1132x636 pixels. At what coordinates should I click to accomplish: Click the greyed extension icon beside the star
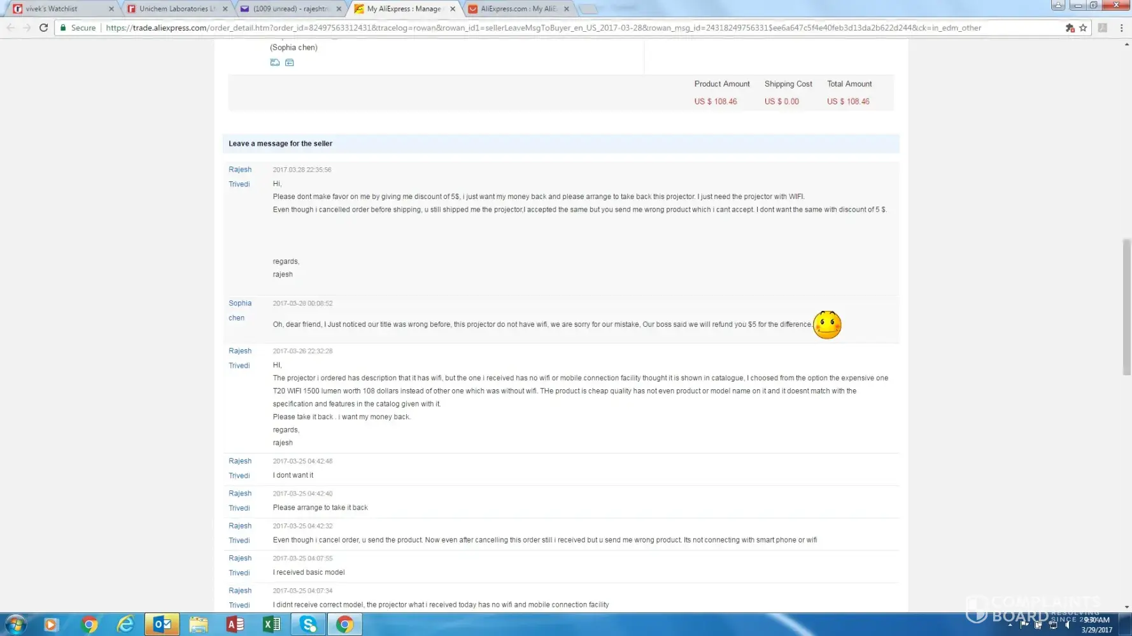click(1103, 28)
